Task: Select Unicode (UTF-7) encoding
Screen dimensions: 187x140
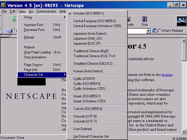Action: pos(97,121)
